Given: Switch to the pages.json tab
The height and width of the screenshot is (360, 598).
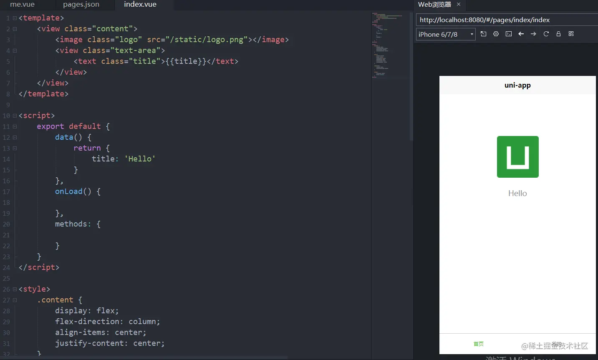Looking at the screenshot, I should (81, 5).
